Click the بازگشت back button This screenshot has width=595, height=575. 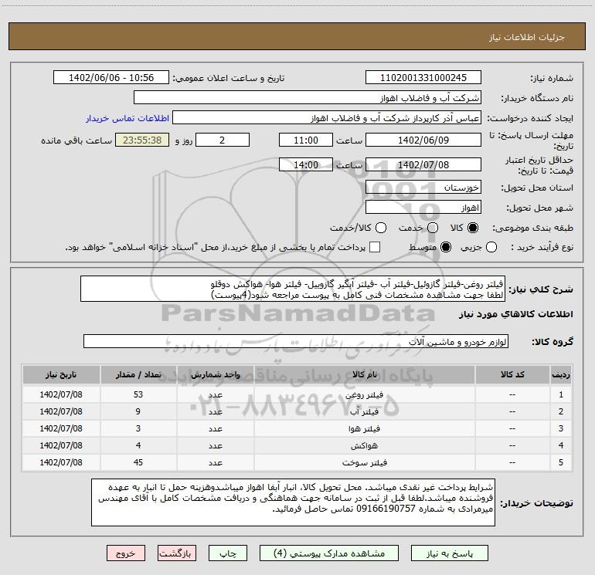(177, 553)
